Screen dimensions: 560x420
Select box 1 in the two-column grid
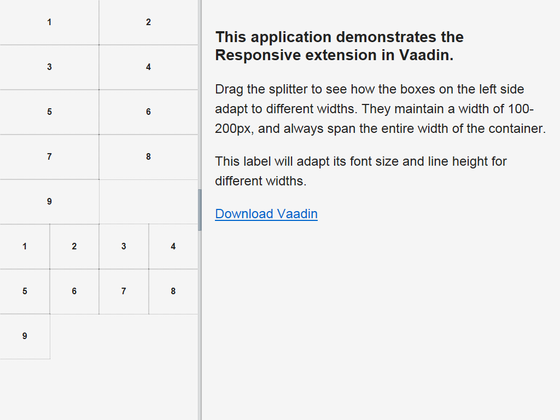(x=49, y=22)
